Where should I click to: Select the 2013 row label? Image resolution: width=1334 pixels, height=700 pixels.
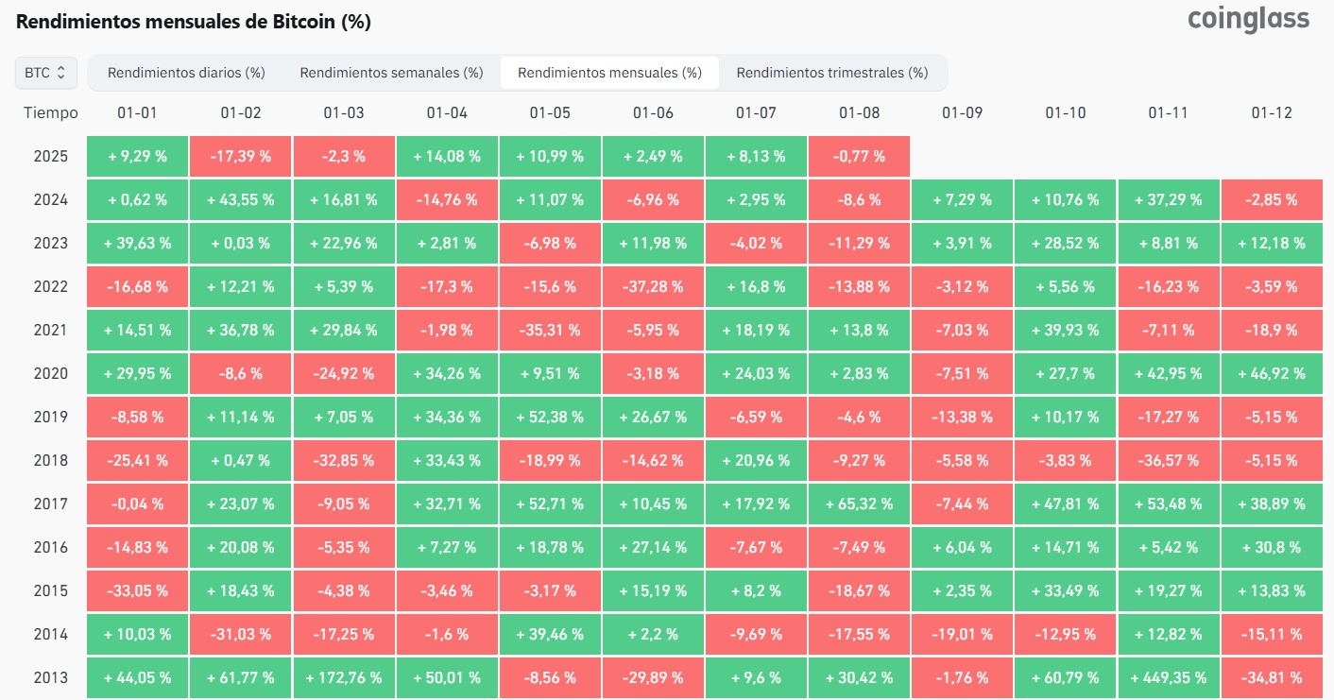pos(51,677)
